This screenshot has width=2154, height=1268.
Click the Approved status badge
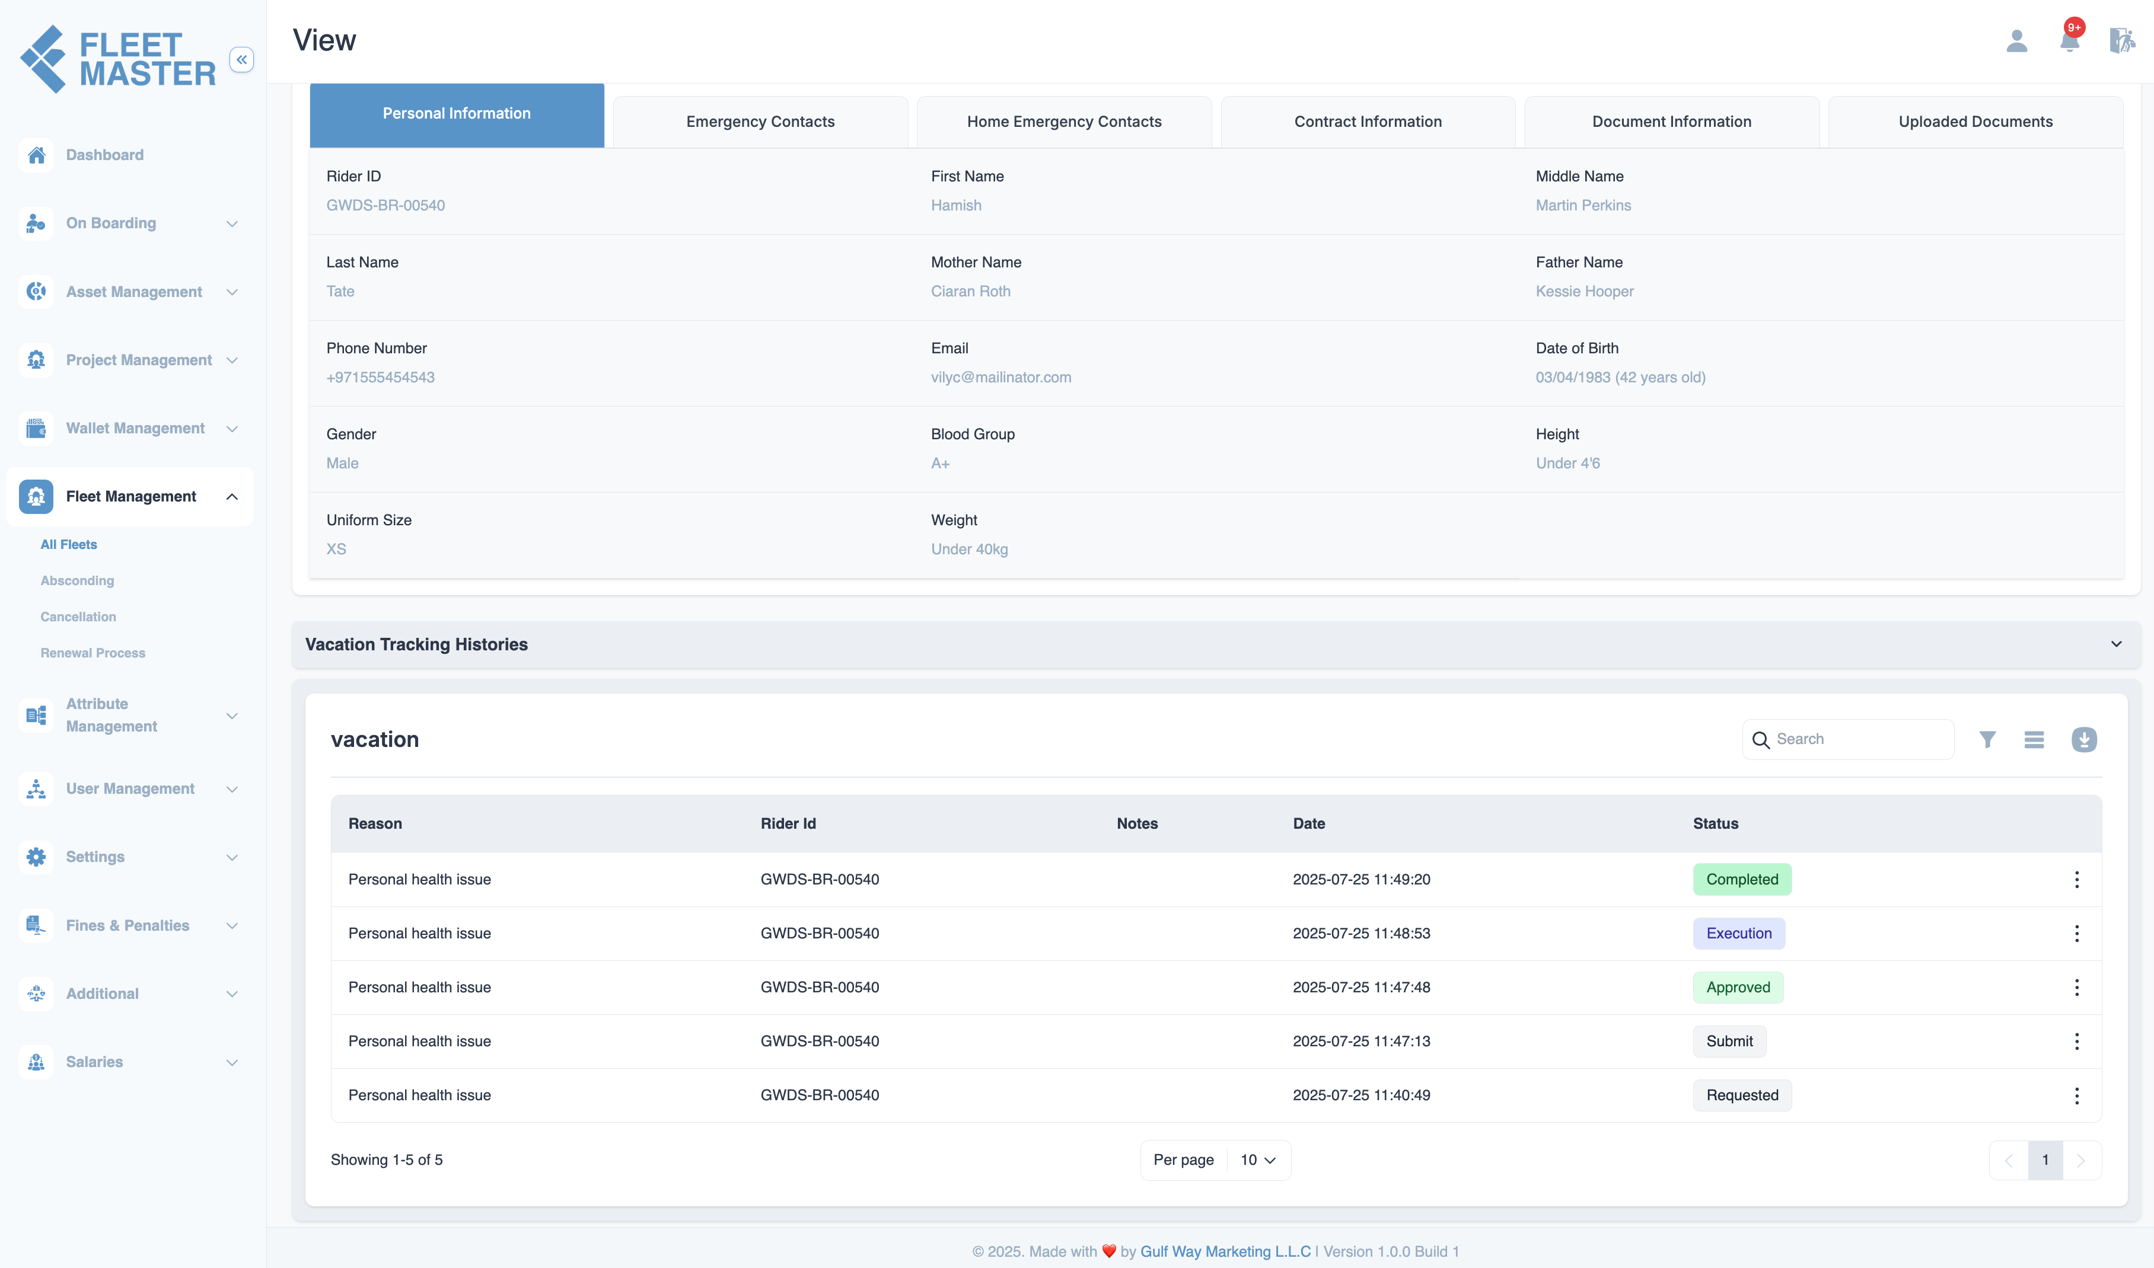tap(1738, 988)
